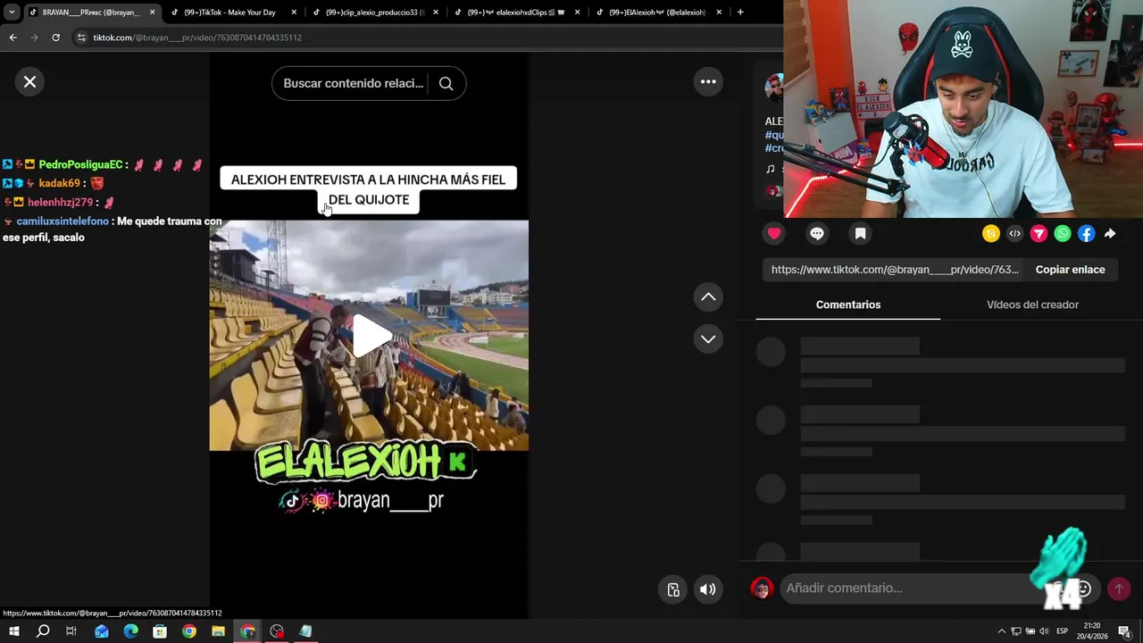1143x643 pixels.
Task: Click the 'Copiar enlace' button
Action: click(1070, 270)
